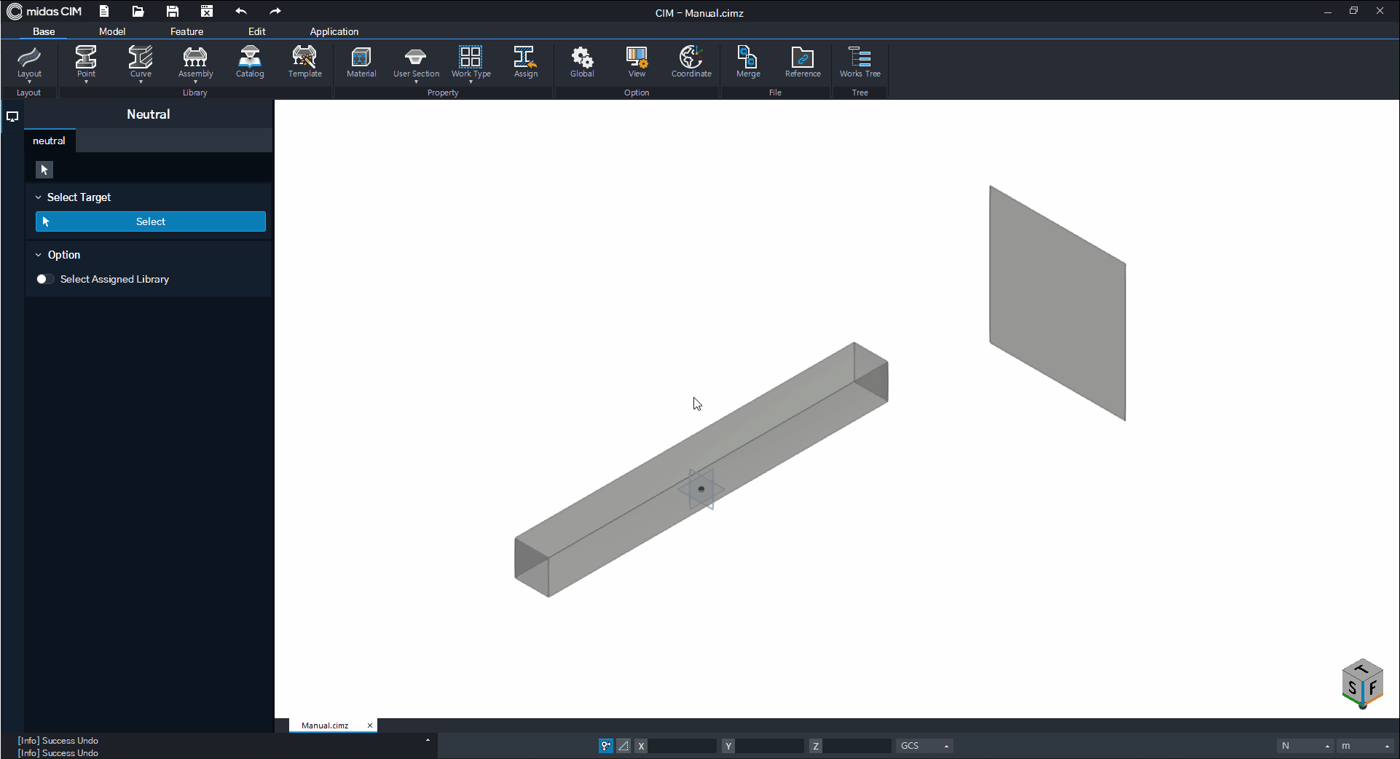Switch to the Application ribbon tab

coord(334,31)
